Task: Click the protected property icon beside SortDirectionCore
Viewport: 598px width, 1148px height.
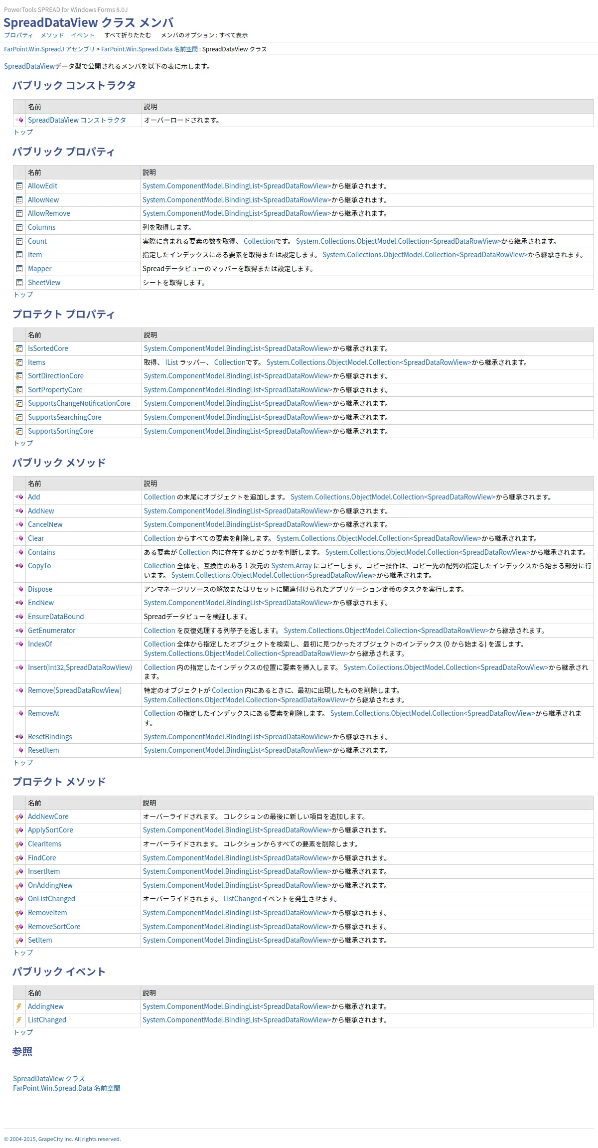Action: [x=19, y=376]
